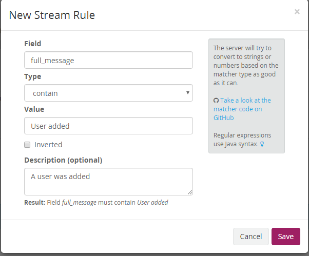Click the lightbulb icon after Java syntax
The height and width of the screenshot is (256, 309).
262,145
